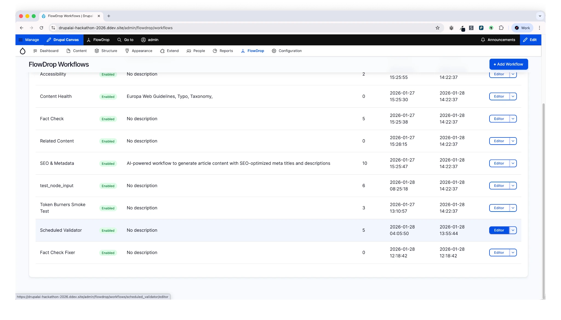This screenshot has width=561, height=320.
Task: Open the Editor dropdown on test_node_input
Action: click(x=513, y=186)
